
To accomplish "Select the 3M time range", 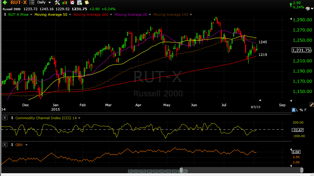I will [155, 171].
